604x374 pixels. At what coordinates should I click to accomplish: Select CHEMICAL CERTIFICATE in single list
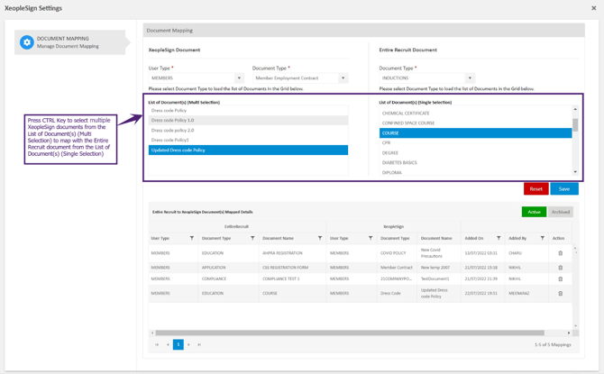click(476, 114)
